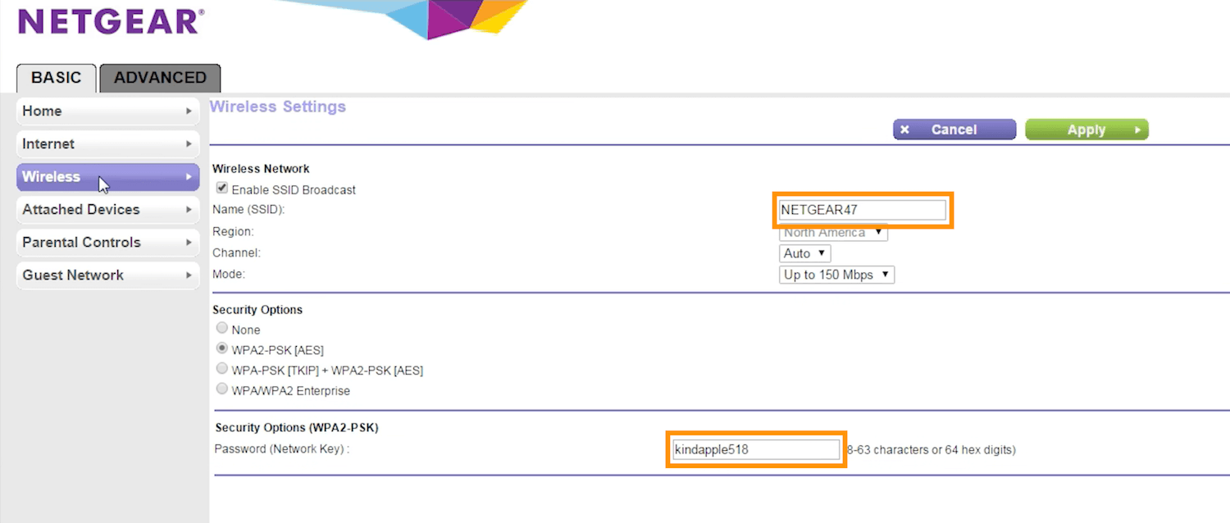Click the arrow icon beside Internet
The width and height of the screenshot is (1230, 523).
(x=189, y=144)
